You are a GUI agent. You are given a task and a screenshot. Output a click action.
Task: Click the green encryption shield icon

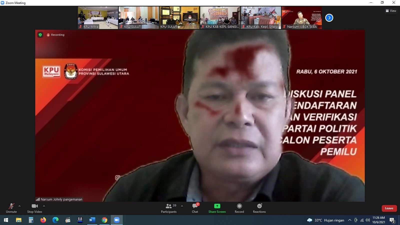click(40, 35)
